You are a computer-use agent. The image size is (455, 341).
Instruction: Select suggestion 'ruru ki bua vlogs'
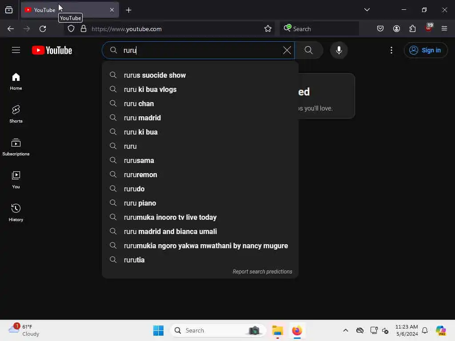click(200, 89)
